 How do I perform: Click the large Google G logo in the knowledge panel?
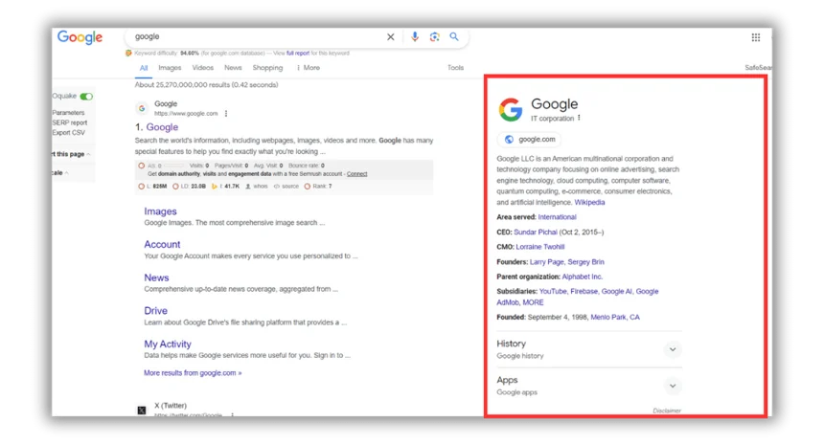(x=511, y=110)
